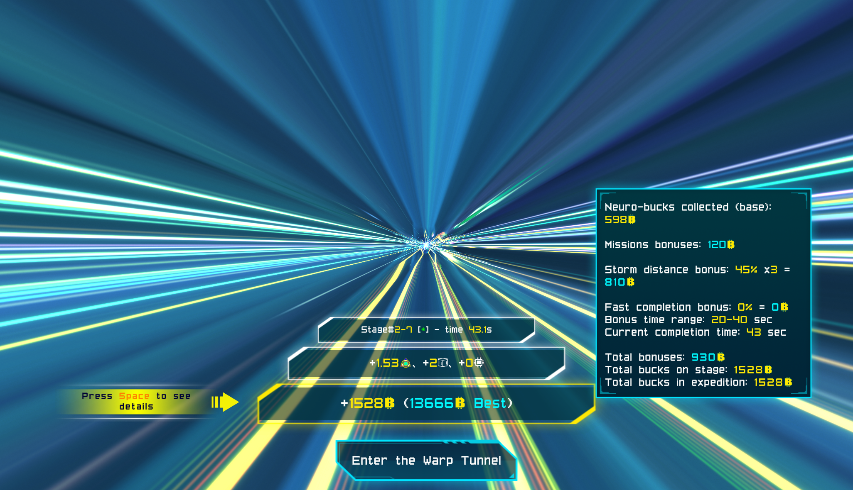The height and width of the screenshot is (490, 853).
Task: Click the "Missions bonuses: 120" line
Action: pyautogui.click(x=669, y=244)
